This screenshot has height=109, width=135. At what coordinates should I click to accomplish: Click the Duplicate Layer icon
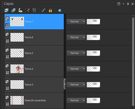pos(14,10)
